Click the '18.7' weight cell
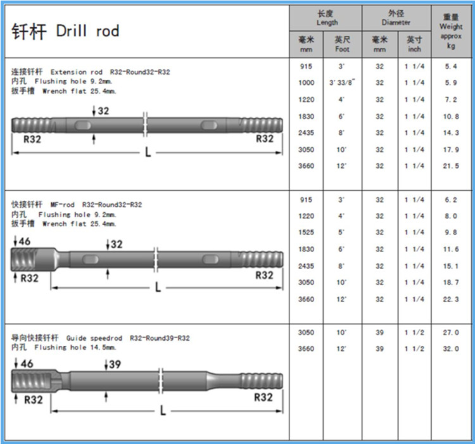This screenshot has height=444, width=475. pos(451,282)
